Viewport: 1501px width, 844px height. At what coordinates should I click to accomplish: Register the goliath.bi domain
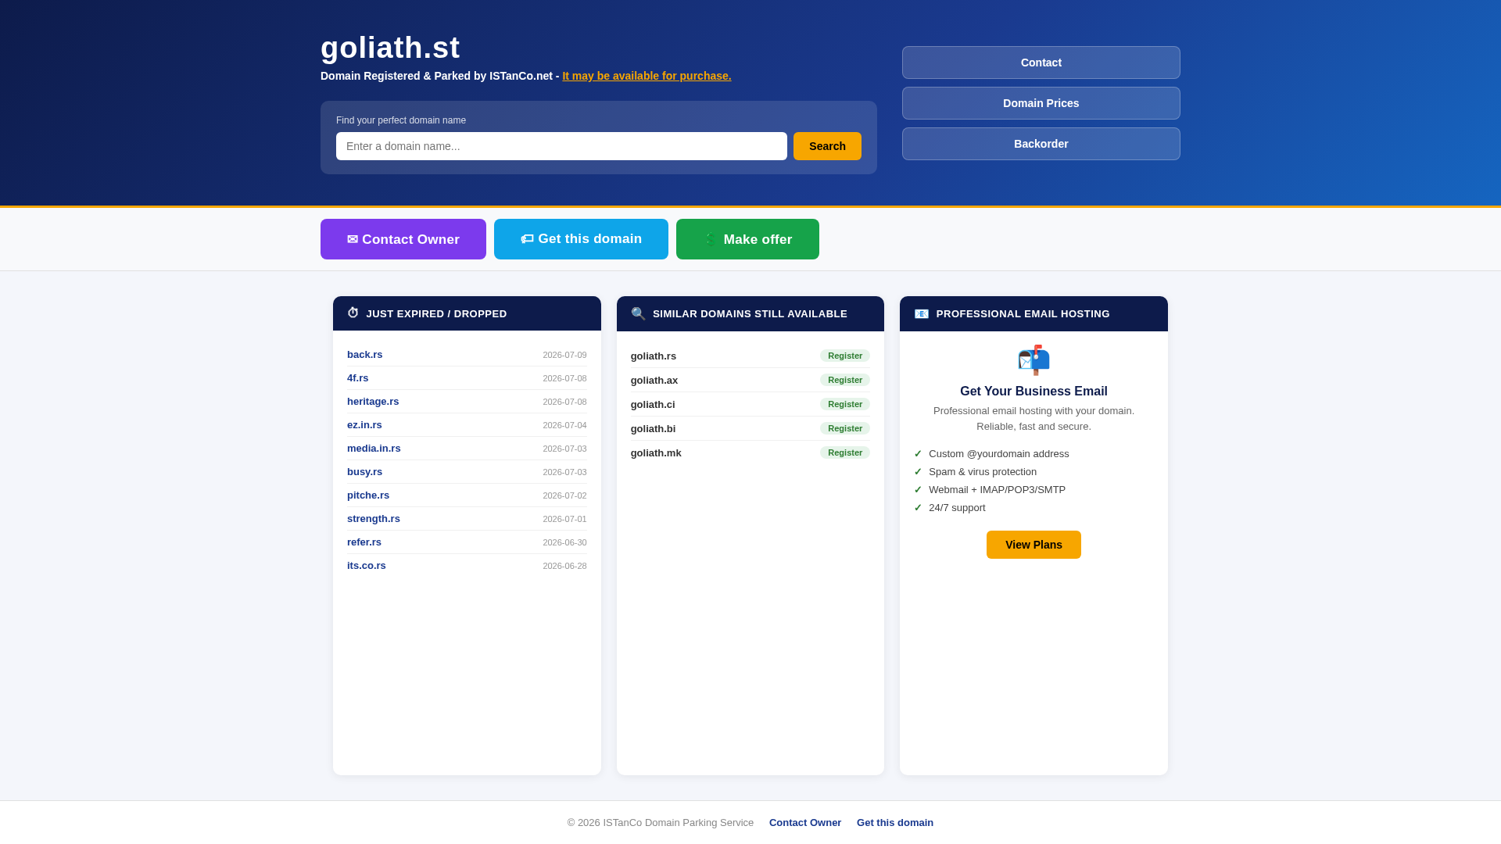[x=845, y=428]
